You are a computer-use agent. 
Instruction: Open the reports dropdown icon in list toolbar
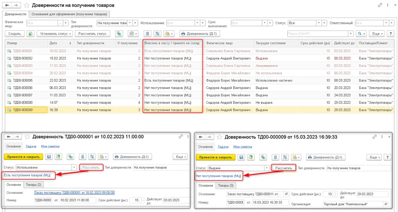133,34
